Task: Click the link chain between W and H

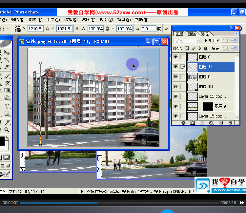Action: (107, 29)
